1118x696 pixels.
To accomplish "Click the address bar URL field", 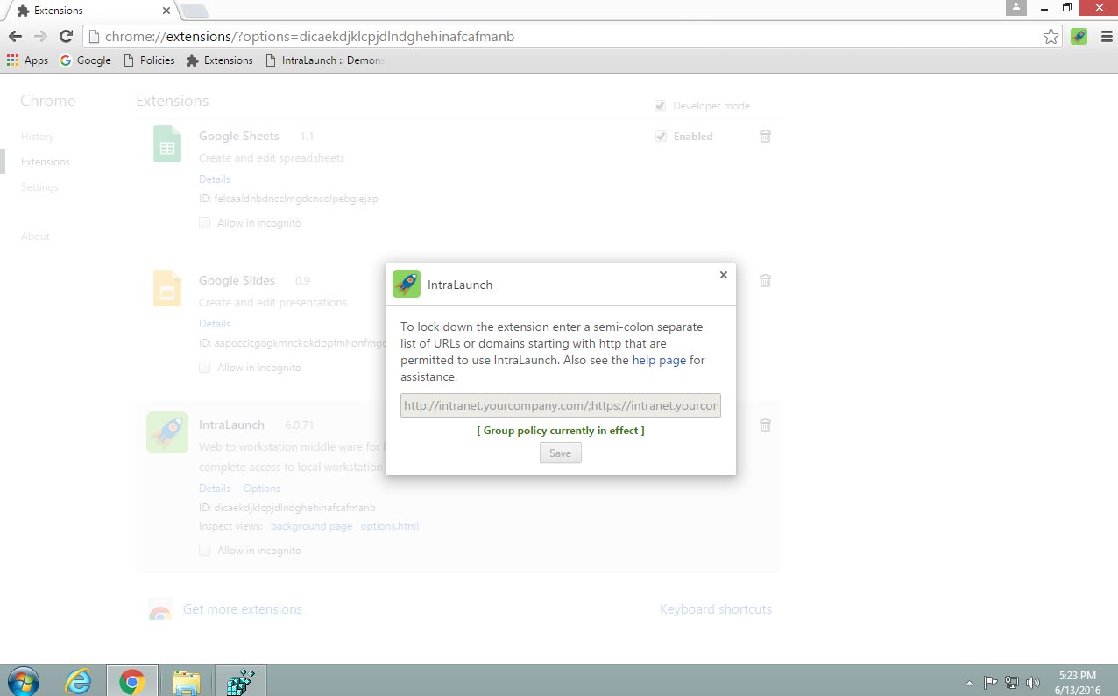I will [x=561, y=37].
